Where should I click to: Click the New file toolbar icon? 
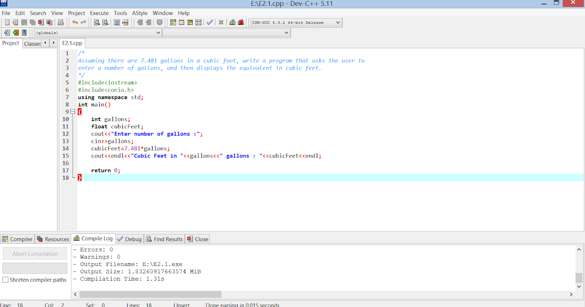(7, 22)
